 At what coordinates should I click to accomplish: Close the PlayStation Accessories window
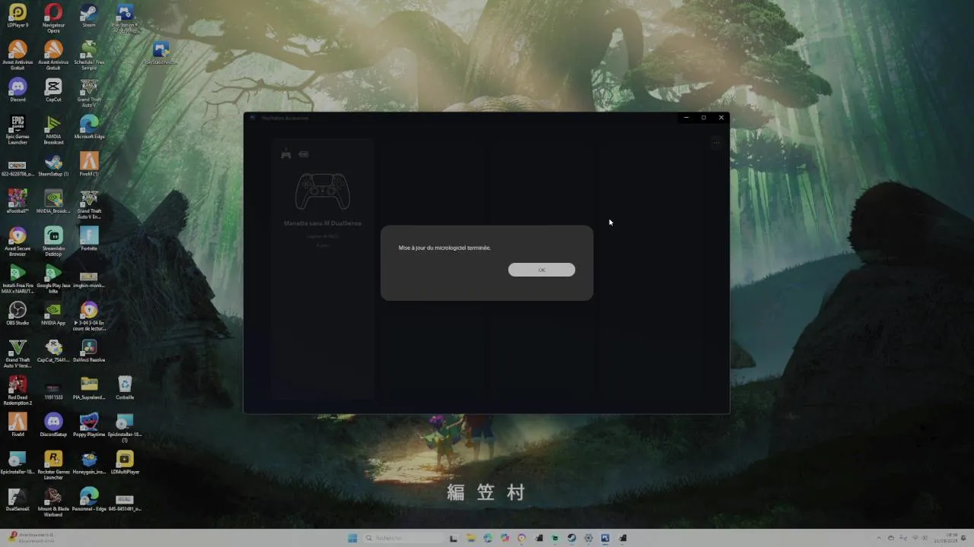pos(721,118)
